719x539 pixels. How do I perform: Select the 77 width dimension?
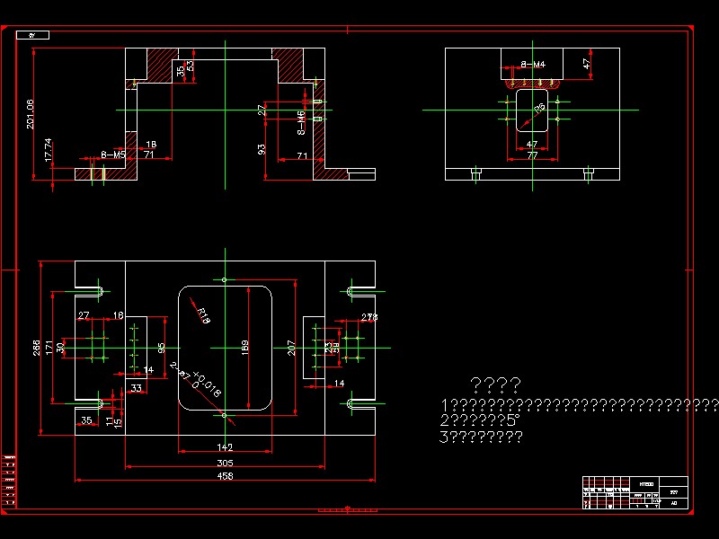pyautogui.click(x=532, y=155)
